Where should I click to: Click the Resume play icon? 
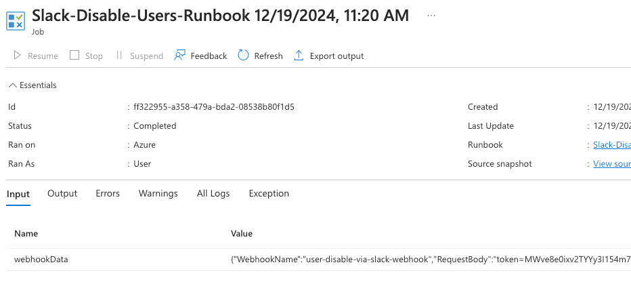(x=18, y=55)
